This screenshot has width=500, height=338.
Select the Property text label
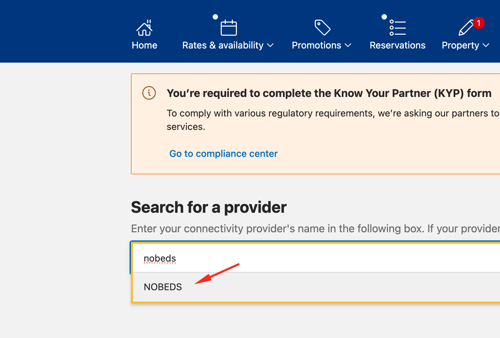(x=460, y=45)
